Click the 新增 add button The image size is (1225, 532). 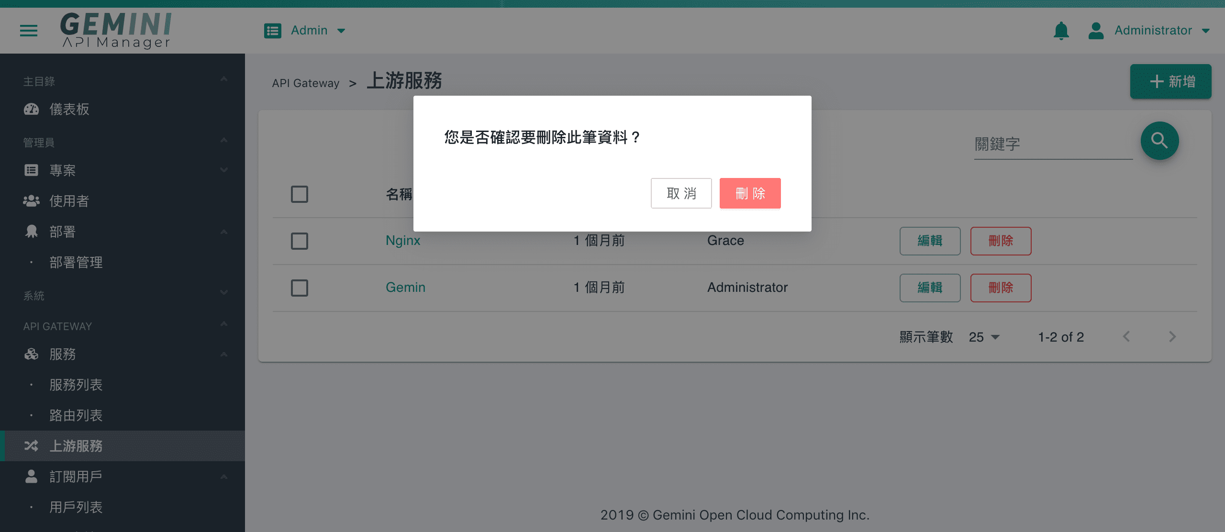tap(1171, 81)
